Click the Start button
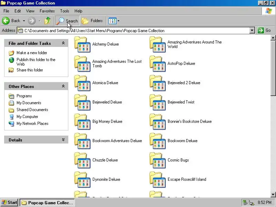 coord(9,203)
